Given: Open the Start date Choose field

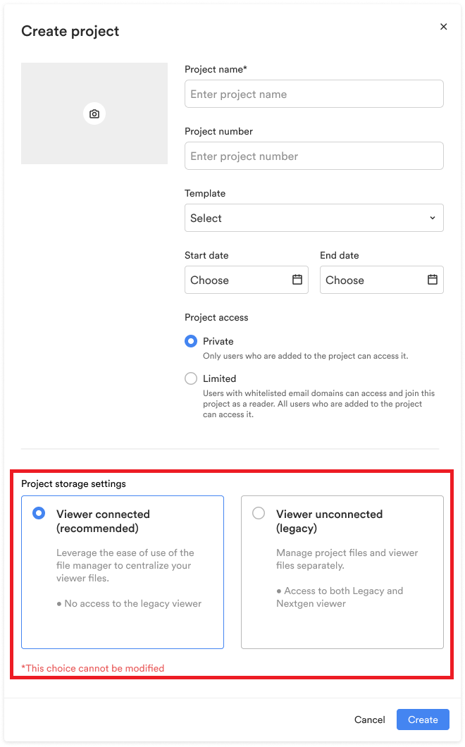Looking at the screenshot, I should pos(247,280).
